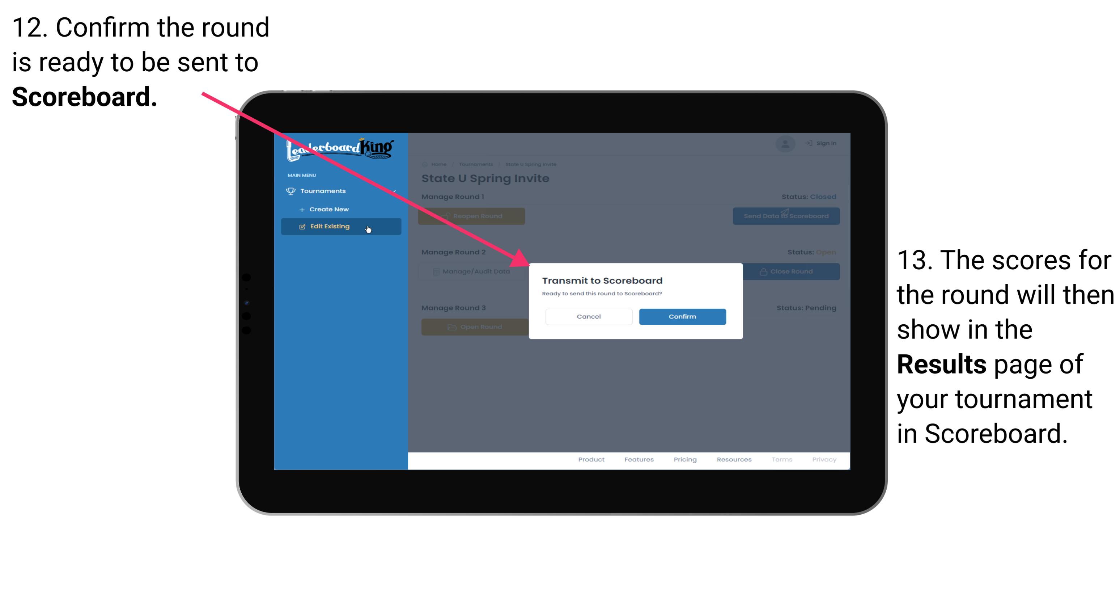Click the Edit Existing pencil icon
Viewport: 1120px width, 603px height.
point(303,227)
